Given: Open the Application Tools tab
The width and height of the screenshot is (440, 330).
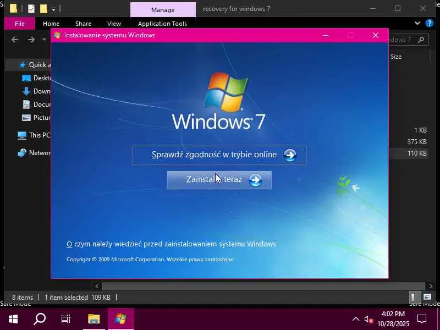Looking at the screenshot, I should 162,24.
